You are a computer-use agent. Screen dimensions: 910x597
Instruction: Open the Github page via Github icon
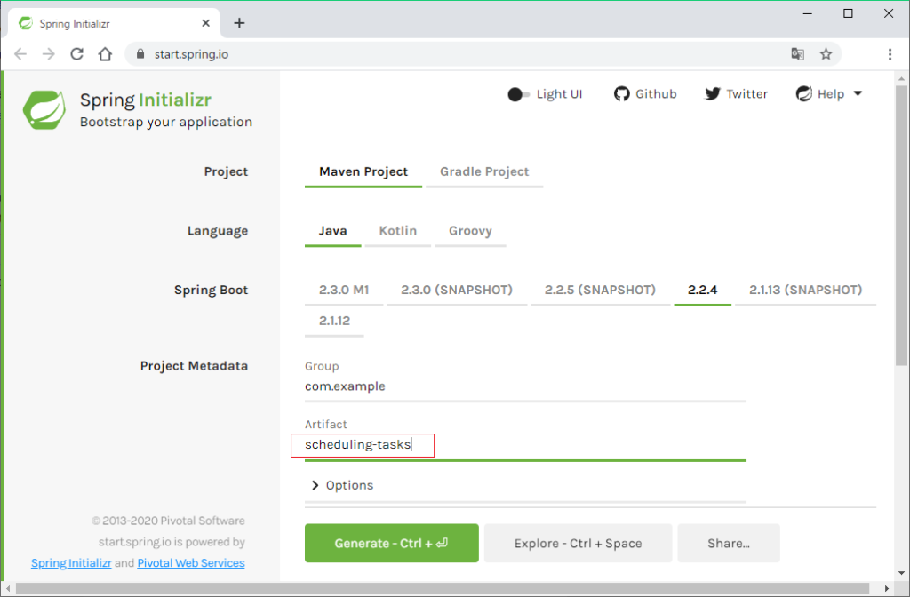tap(621, 93)
